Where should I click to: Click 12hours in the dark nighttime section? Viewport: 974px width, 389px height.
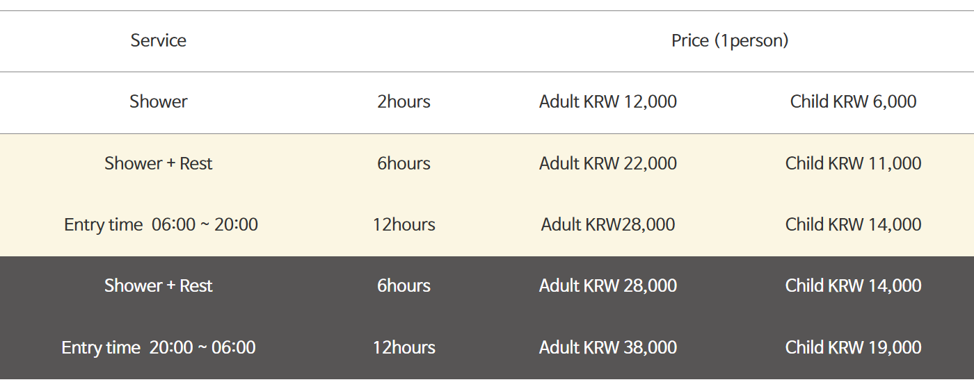(404, 347)
